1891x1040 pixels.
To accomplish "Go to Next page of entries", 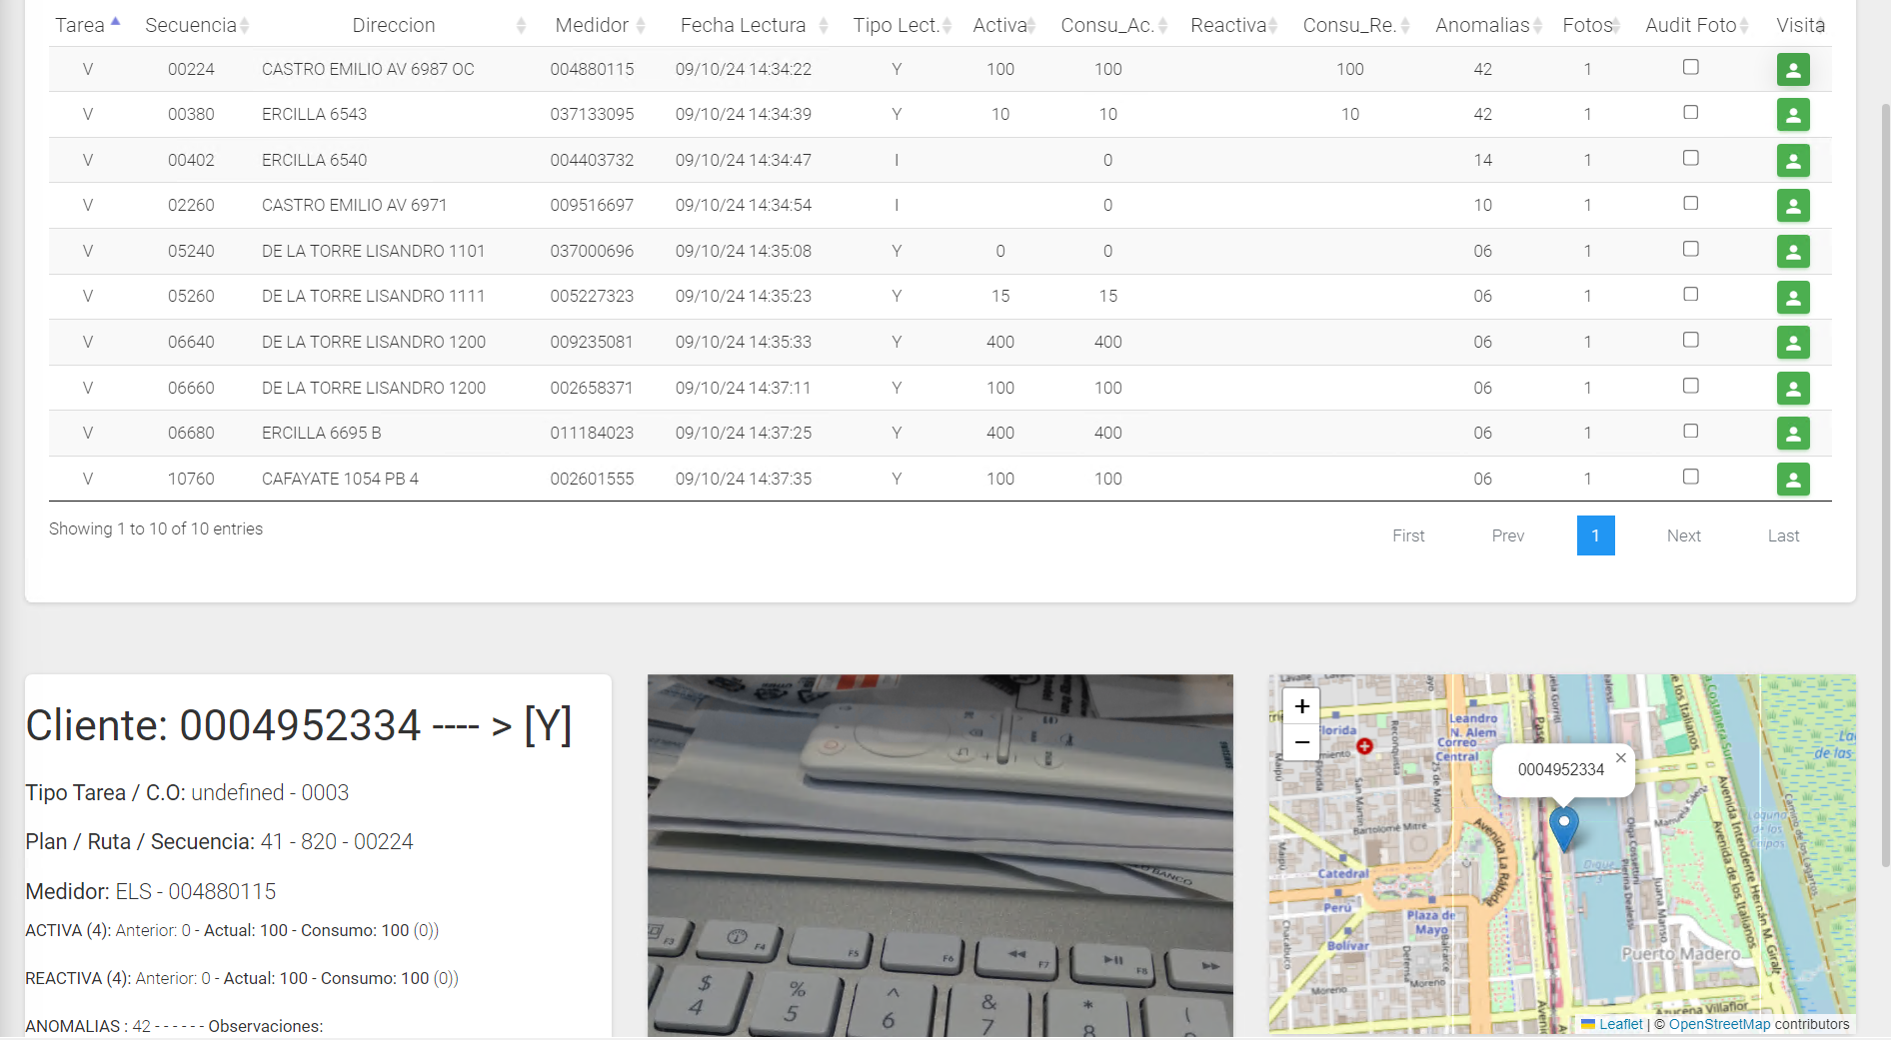I will pos(1683,535).
